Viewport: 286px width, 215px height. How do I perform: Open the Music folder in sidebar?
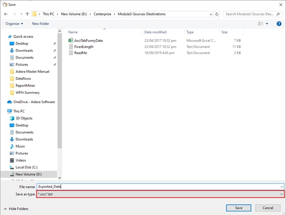click(20, 146)
